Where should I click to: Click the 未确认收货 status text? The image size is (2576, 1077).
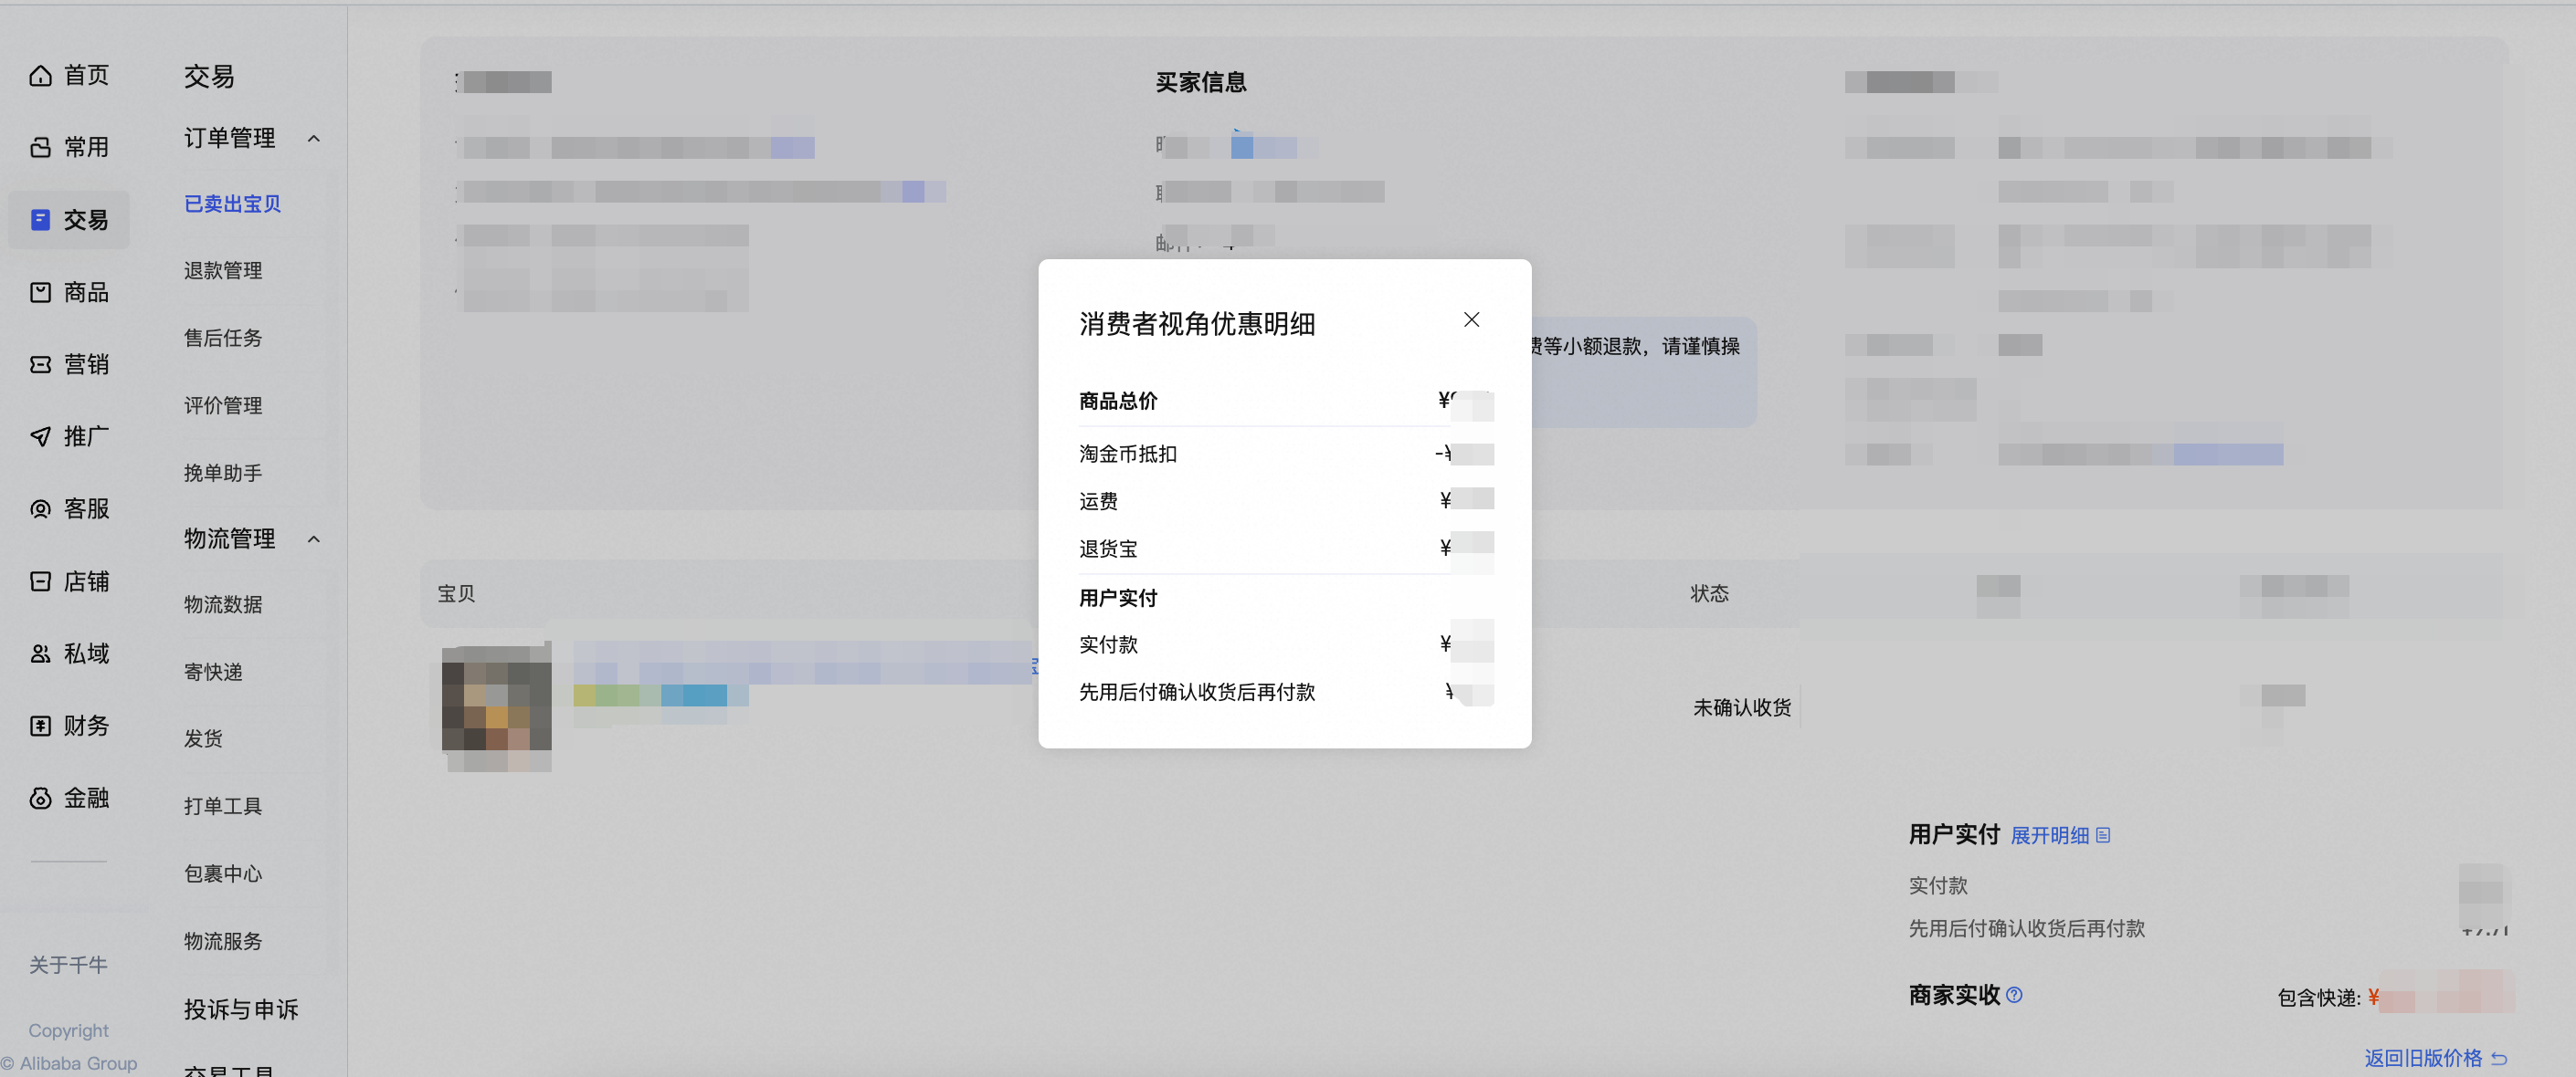pos(1741,707)
